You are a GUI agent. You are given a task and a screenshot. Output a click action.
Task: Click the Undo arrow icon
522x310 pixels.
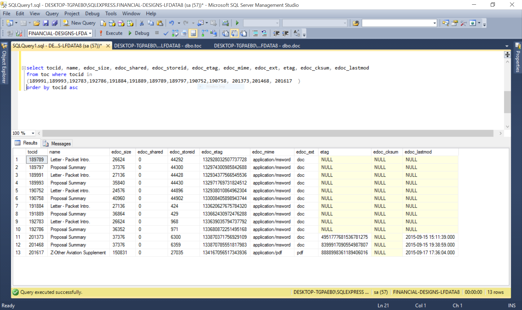click(172, 23)
